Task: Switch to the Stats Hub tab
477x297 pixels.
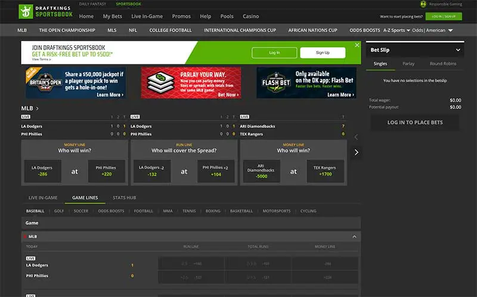Action: pos(124,198)
